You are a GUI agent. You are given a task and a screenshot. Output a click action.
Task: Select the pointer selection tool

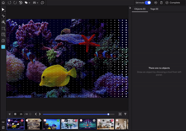(x=3, y=10)
